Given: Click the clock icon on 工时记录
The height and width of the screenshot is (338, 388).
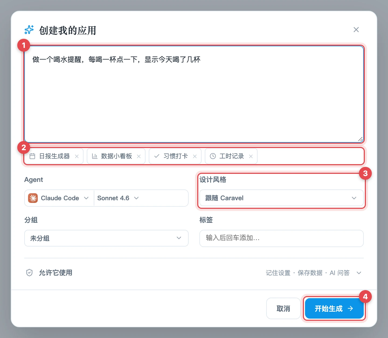Looking at the screenshot, I should point(213,156).
